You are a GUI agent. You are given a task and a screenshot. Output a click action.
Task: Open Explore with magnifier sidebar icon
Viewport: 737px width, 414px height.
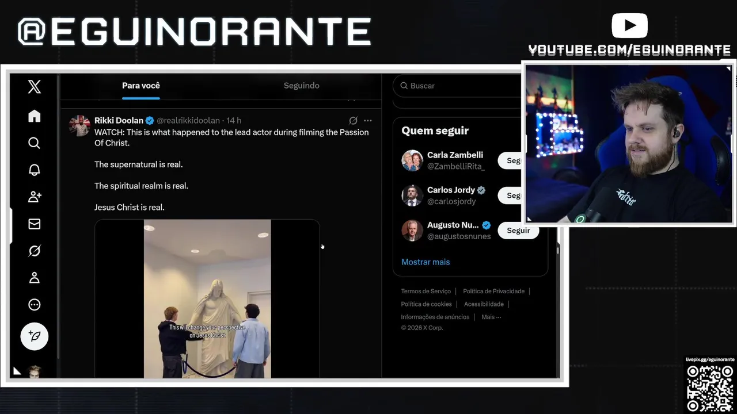35,143
